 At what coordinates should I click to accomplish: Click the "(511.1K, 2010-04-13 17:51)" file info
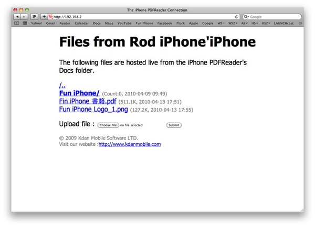click(x=150, y=102)
